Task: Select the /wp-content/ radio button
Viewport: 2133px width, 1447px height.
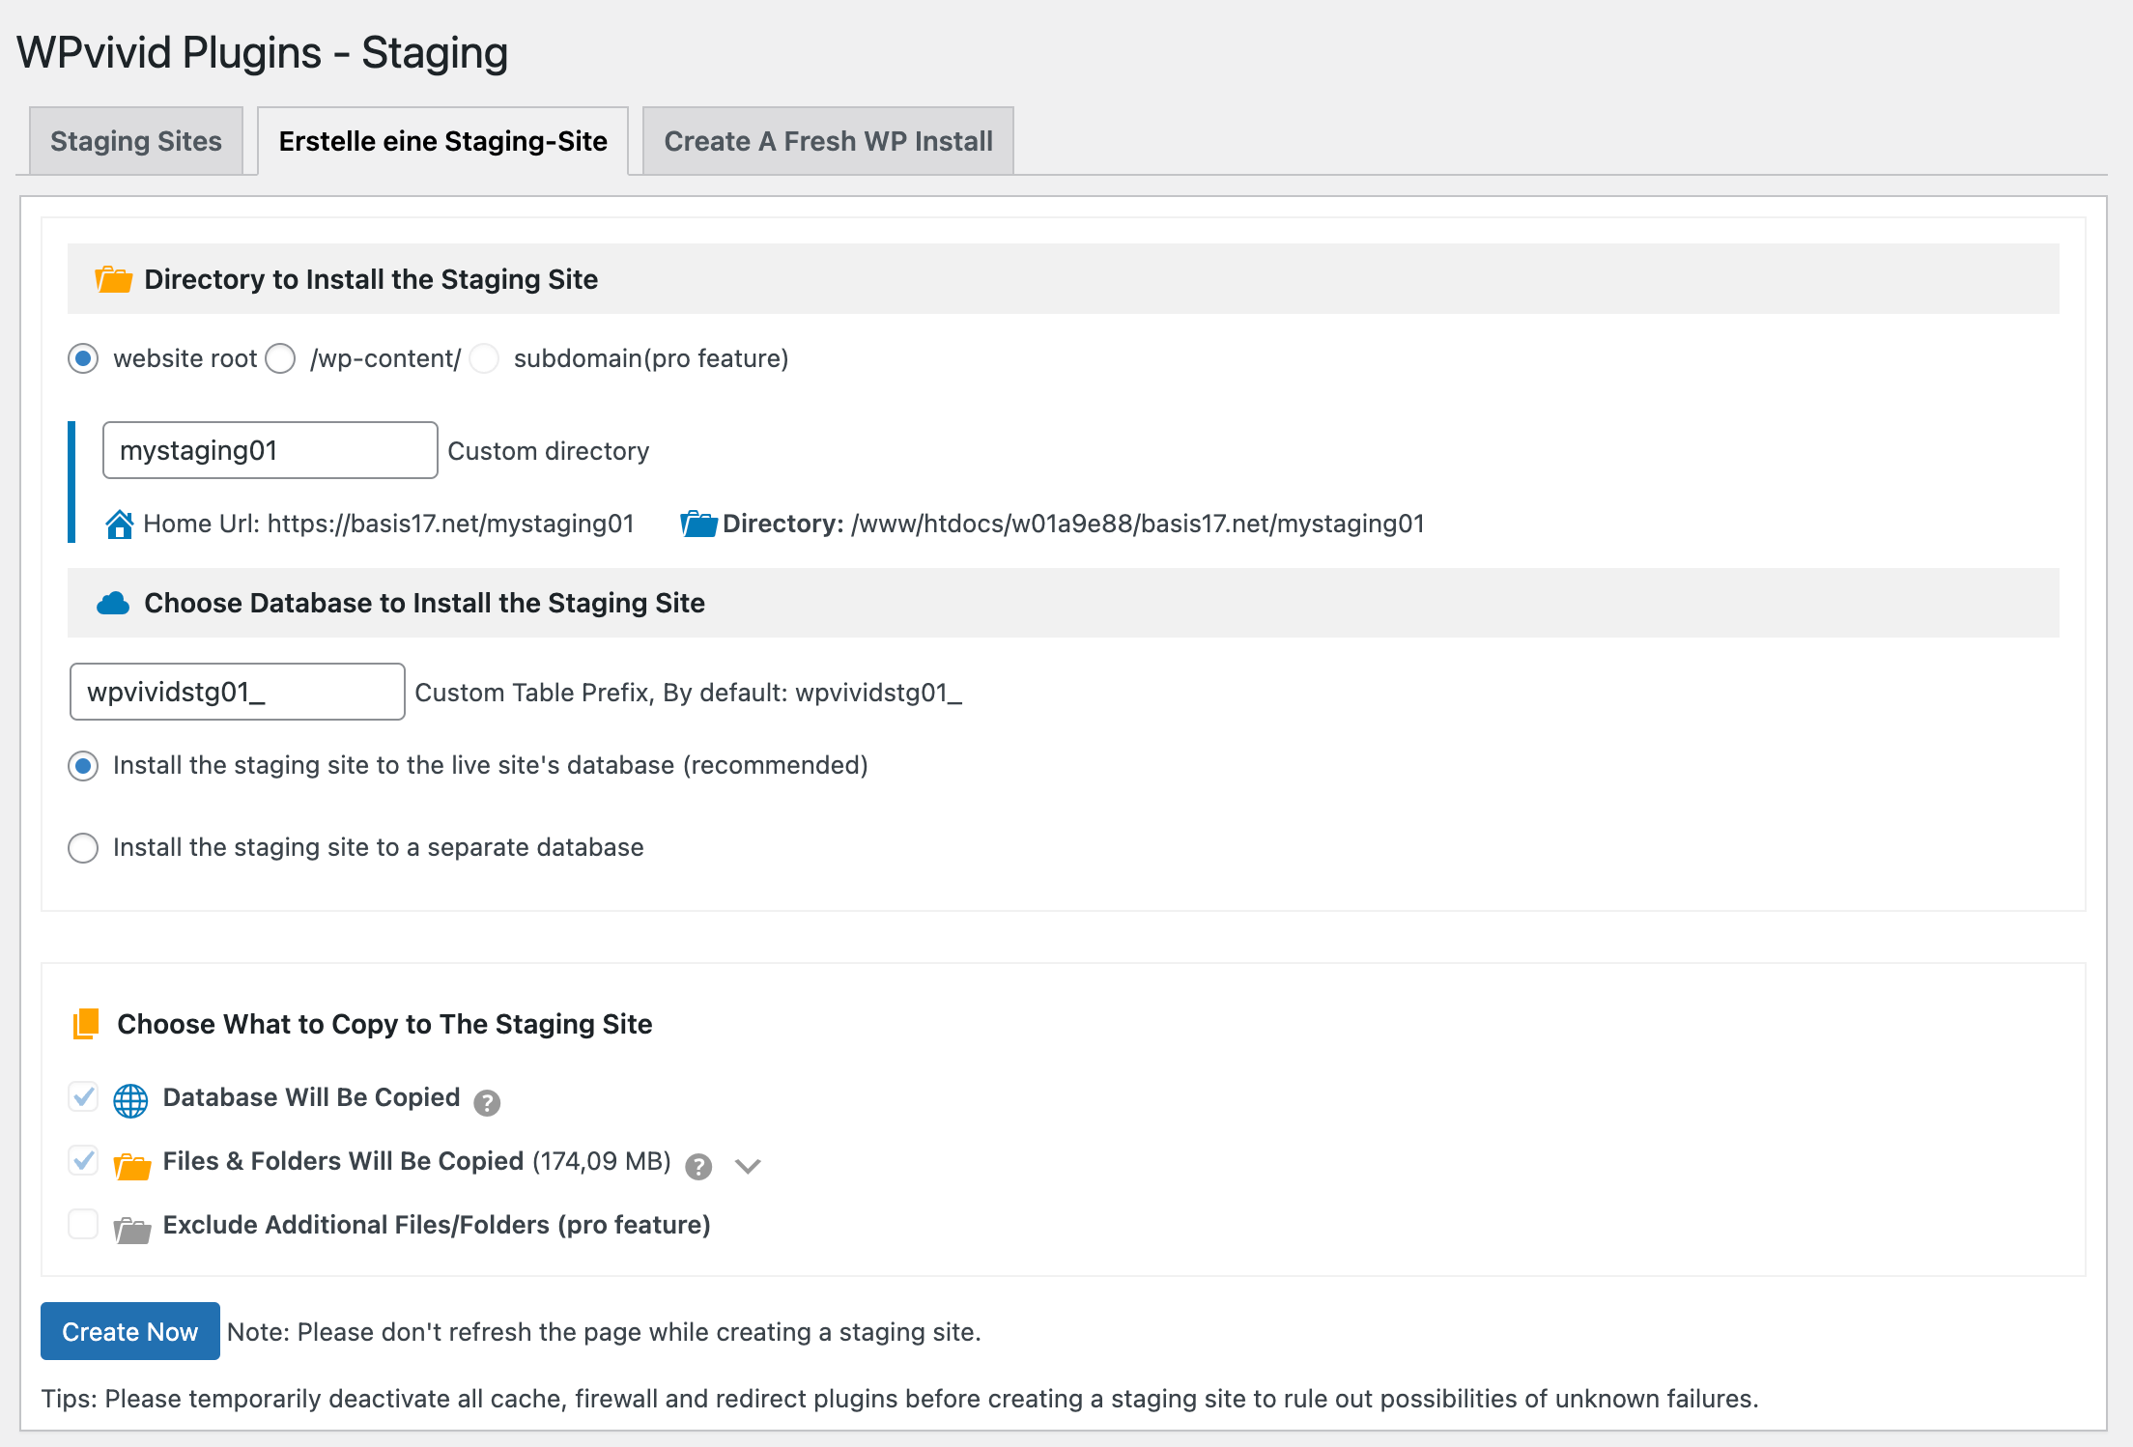Action: pyautogui.click(x=280, y=359)
